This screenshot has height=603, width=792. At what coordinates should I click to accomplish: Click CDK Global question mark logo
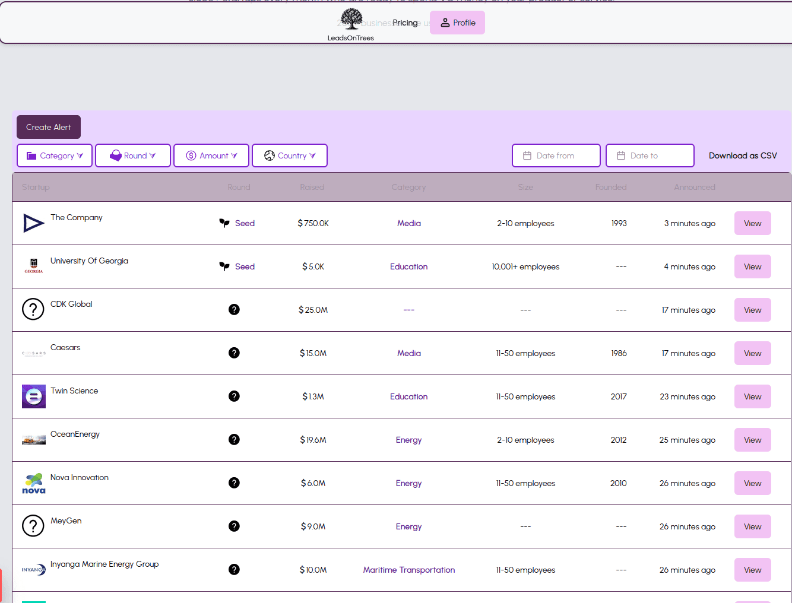tap(33, 309)
